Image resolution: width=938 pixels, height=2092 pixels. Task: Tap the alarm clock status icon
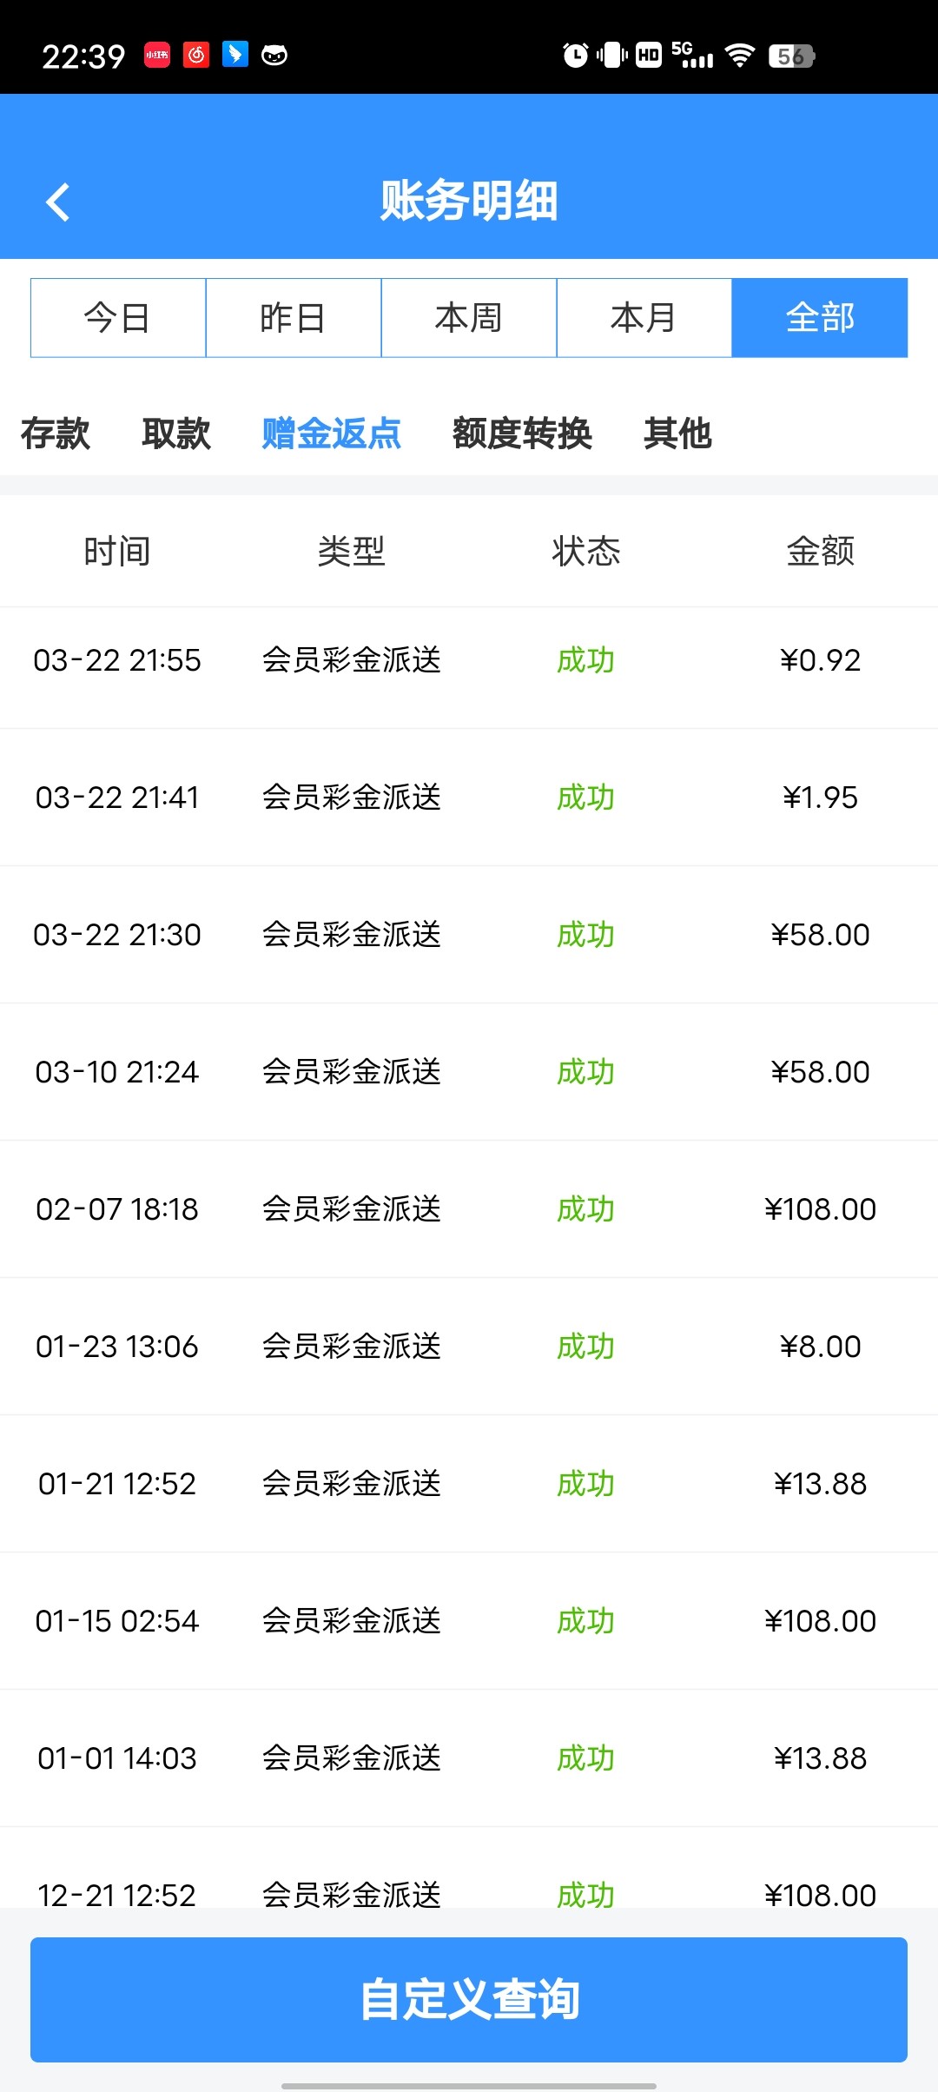point(575,56)
